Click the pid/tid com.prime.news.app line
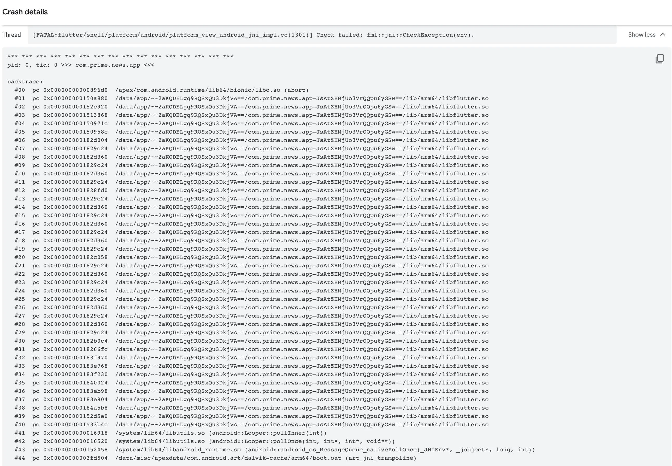Image resolution: width=672 pixels, height=466 pixels. tap(81, 65)
